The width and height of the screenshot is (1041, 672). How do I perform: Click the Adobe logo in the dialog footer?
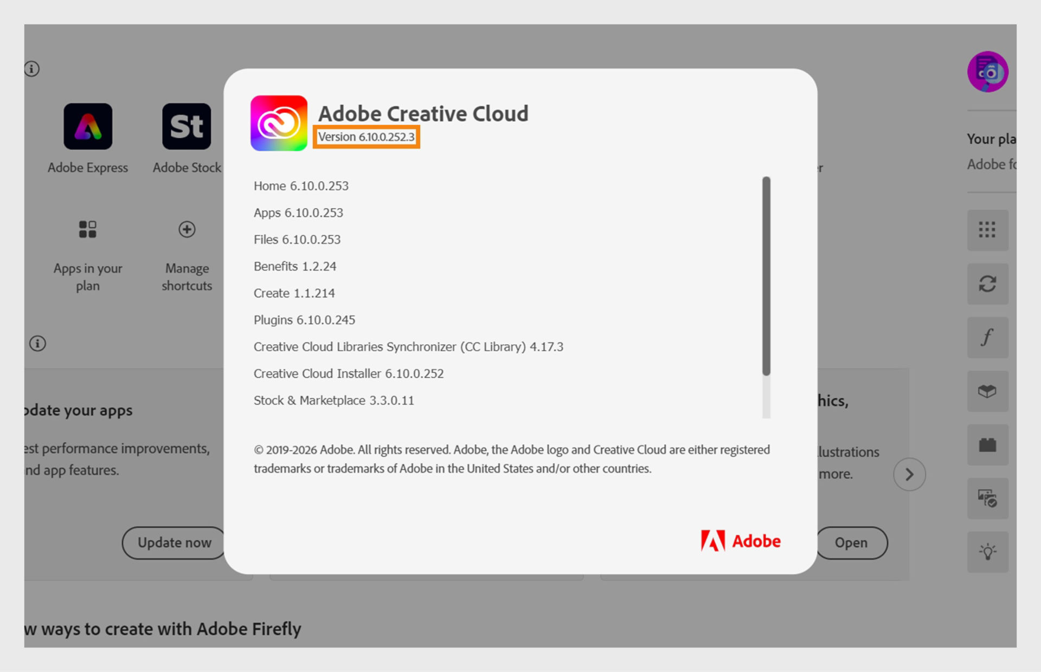click(x=741, y=541)
